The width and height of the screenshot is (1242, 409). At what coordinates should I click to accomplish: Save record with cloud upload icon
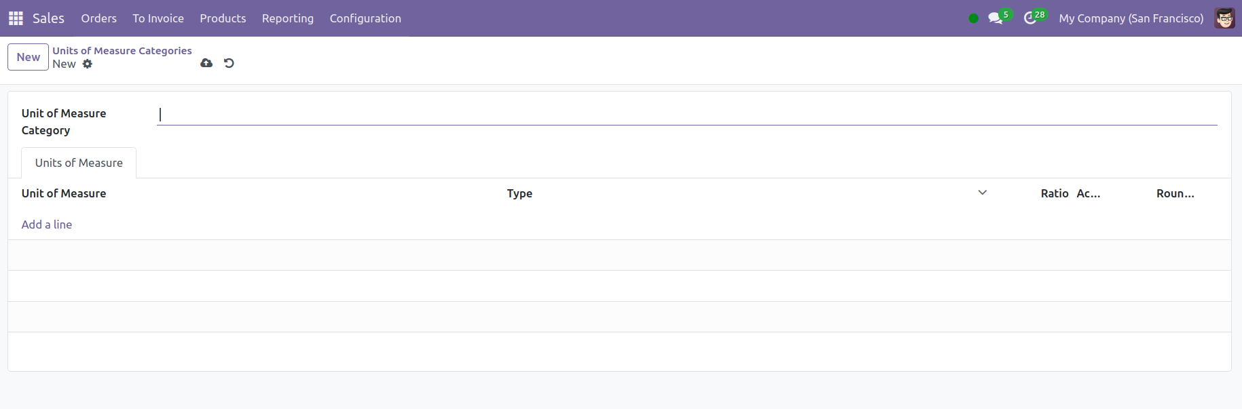[206, 63]
